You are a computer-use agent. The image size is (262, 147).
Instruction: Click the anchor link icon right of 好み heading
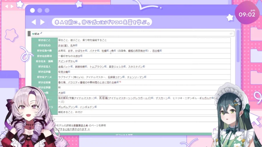231,34
